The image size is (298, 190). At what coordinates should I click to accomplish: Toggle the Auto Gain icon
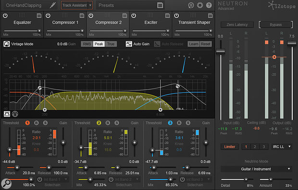point(129,44)
